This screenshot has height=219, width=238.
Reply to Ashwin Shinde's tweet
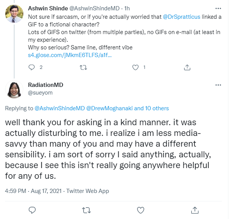pyautogui.click(x=32, y=67)
